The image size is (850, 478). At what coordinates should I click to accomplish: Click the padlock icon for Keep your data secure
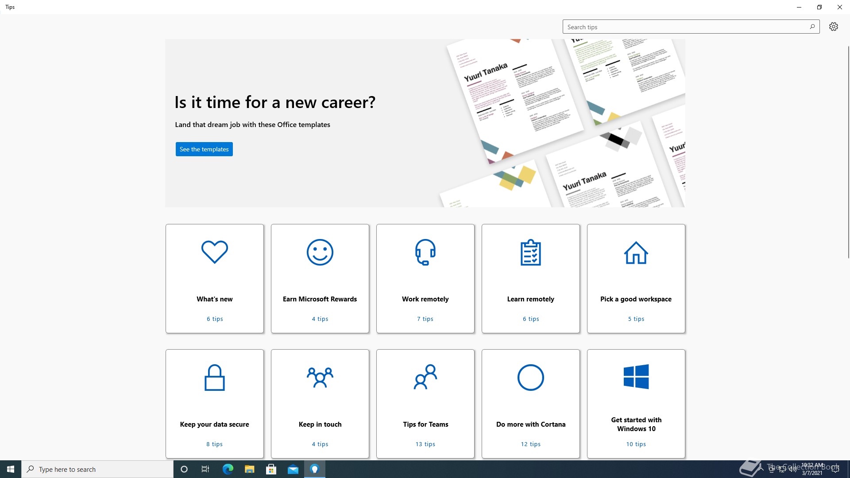(x=215, y=378)
